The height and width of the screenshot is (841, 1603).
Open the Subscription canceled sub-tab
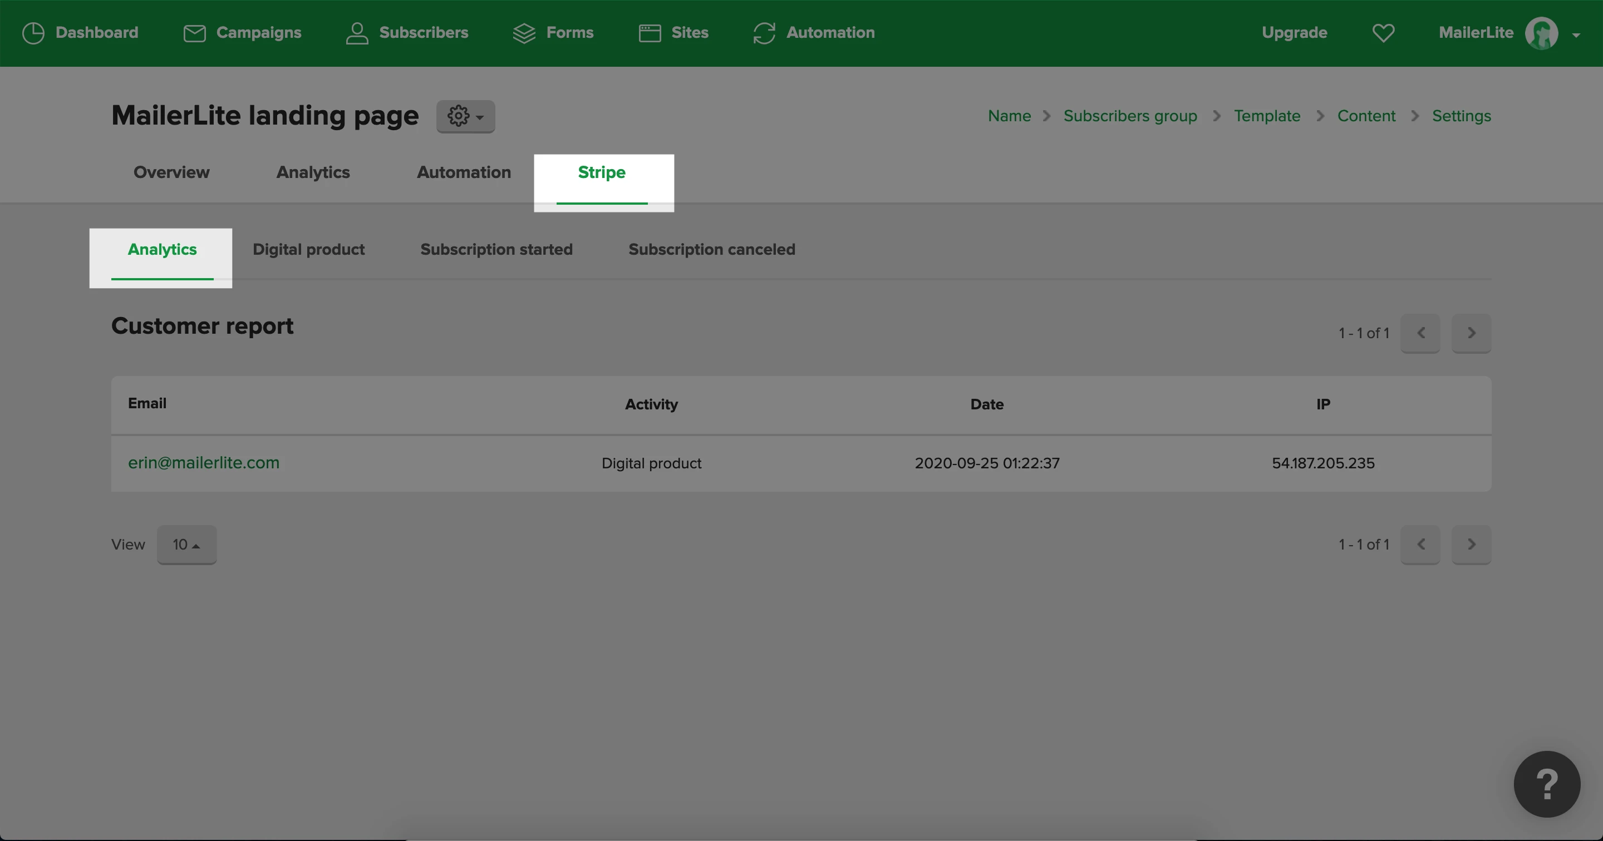(711, 249)
